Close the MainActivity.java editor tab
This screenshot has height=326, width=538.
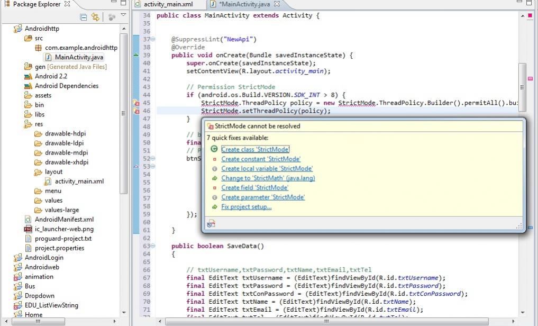[277, 4]
